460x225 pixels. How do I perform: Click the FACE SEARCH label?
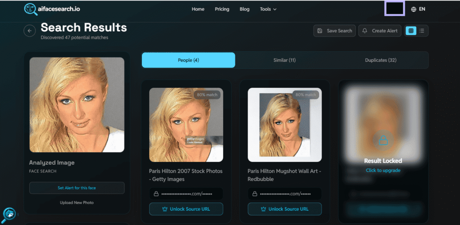[x=43, y=171]
